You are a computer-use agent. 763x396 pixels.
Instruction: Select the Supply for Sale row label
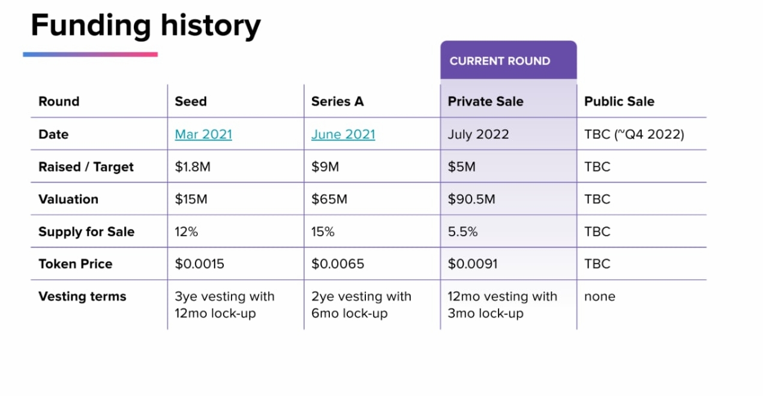86,232
